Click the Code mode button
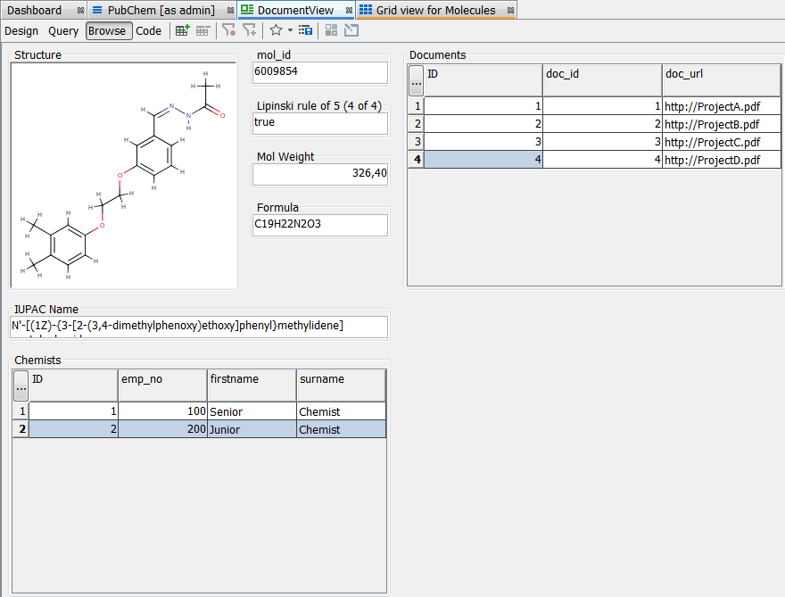The image size is (785, 597). click(x=149, y=30)
